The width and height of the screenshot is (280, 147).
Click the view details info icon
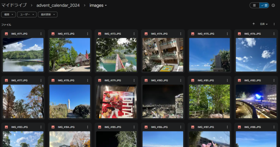tap(273, 5)
